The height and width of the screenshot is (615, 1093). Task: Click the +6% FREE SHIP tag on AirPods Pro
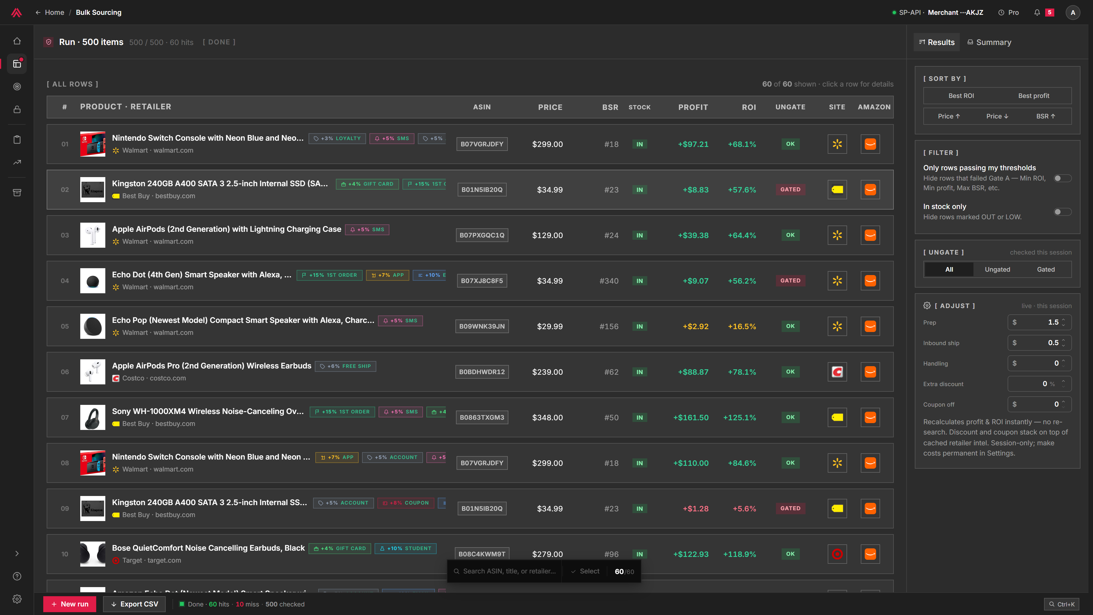(345, 366)
